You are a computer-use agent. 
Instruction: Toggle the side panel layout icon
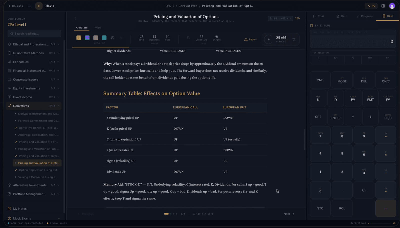(383, 6)
